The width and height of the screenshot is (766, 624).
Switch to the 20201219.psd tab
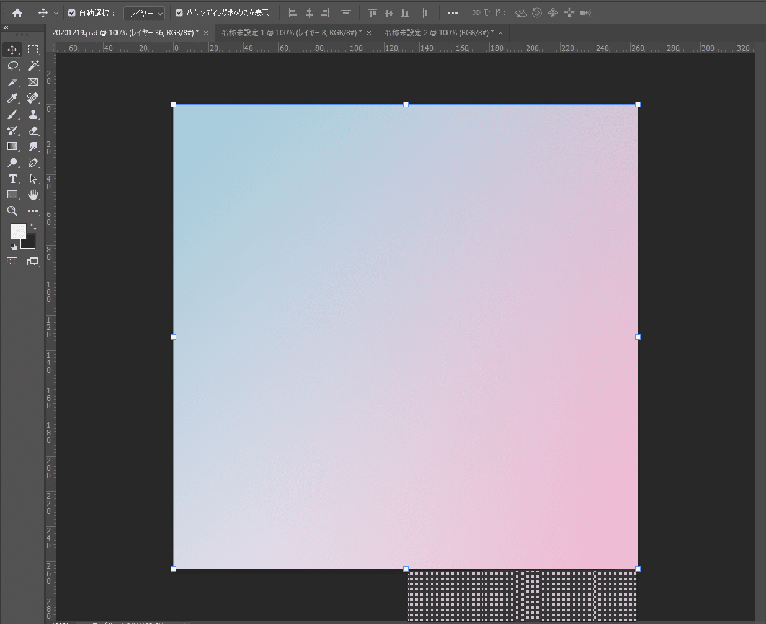click(x=125, y=33)
